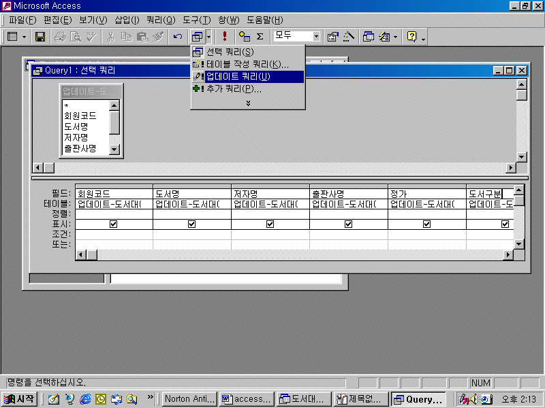Expand the query type menu chevron

248,103
